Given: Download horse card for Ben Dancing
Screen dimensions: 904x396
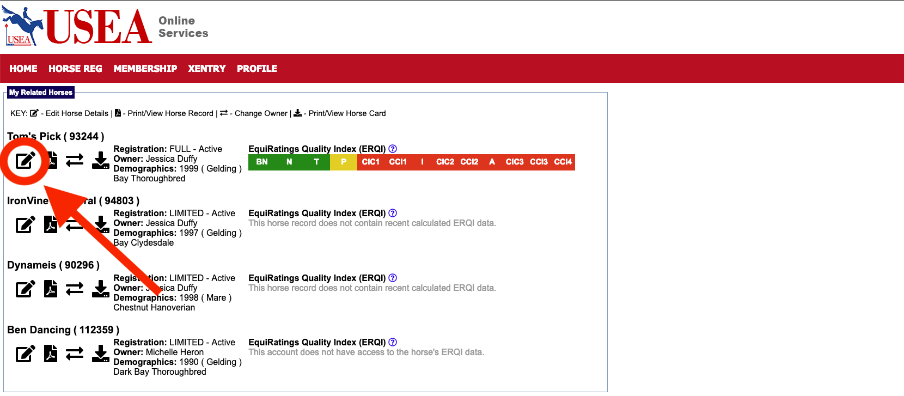Looking at the screenshot, I should coord(100,354).
